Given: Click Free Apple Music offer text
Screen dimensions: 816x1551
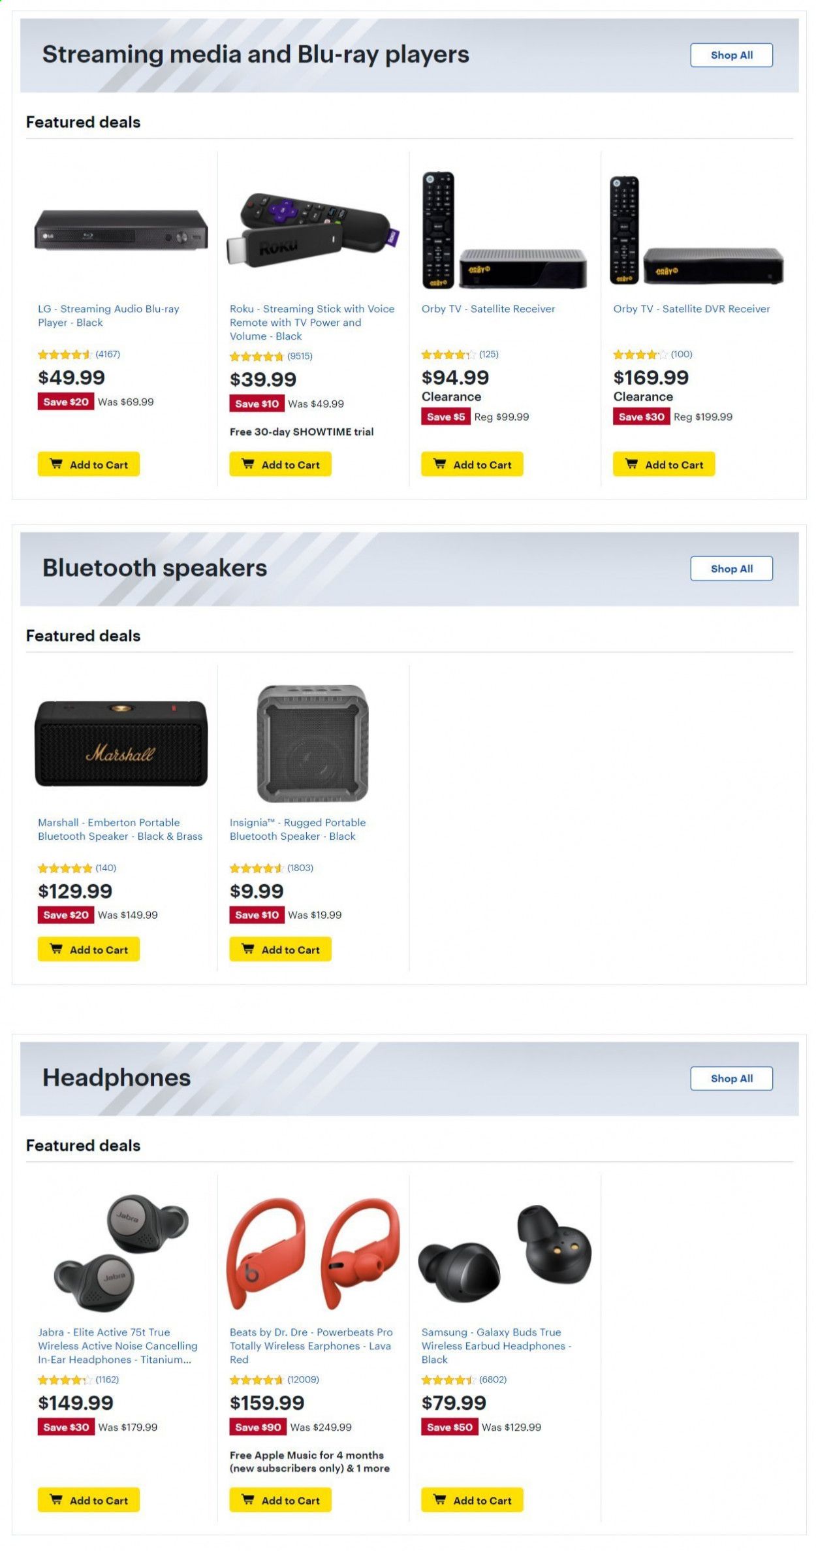Looking at the screenshot, I should coord(309,1462).
